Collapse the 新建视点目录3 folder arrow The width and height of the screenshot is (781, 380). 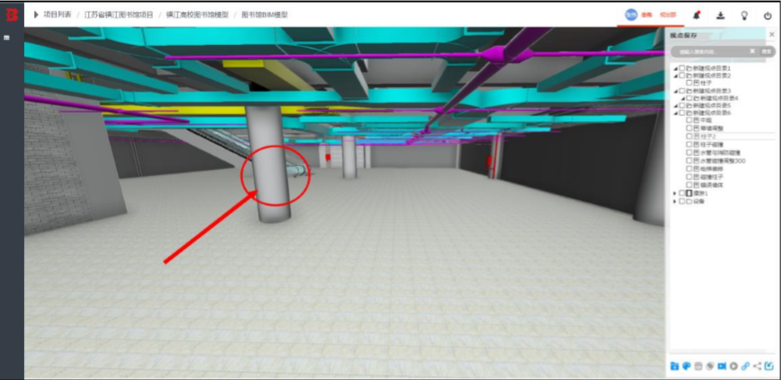coord(675,92)
